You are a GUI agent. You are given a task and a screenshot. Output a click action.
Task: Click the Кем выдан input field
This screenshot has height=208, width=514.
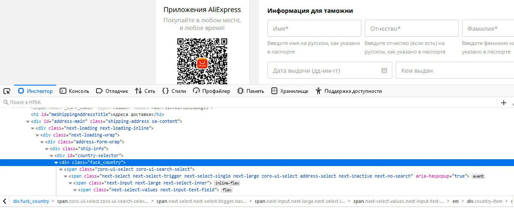[x=455, y=70]
